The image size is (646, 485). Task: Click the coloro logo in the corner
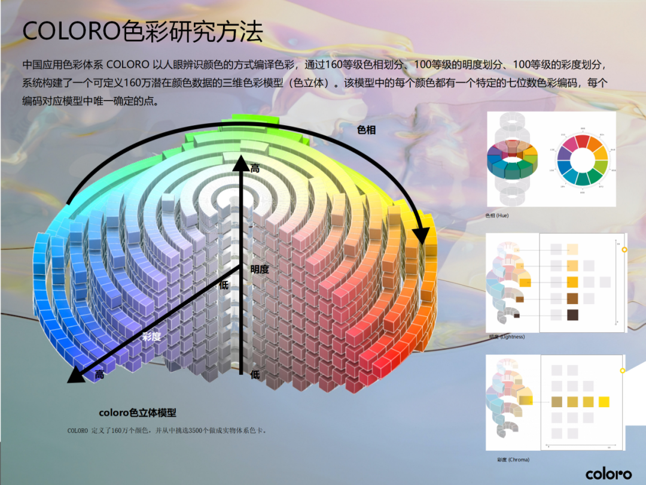click(x=608, y=474)
